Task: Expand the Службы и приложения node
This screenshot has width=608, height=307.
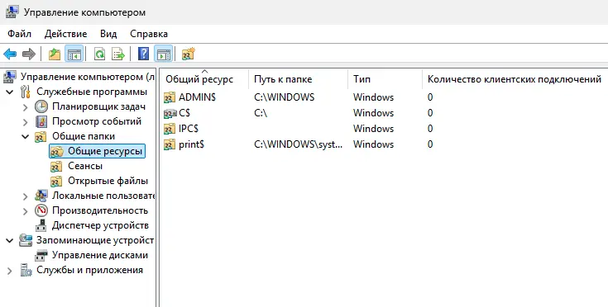Action: [x=10, y=271]
